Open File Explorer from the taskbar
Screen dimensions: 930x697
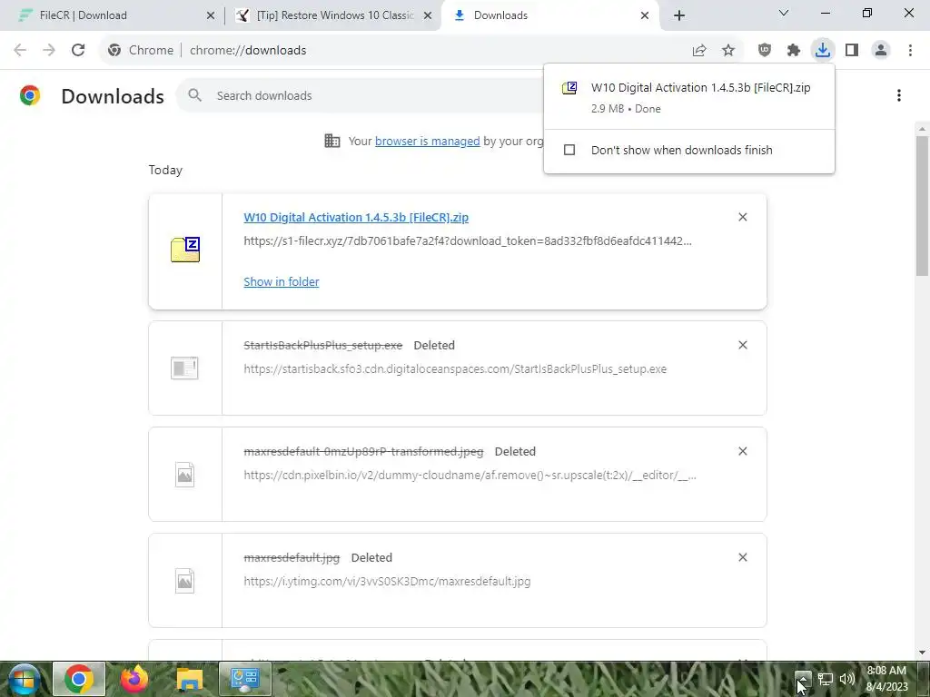pyautogui.click(x=189, y=679)
